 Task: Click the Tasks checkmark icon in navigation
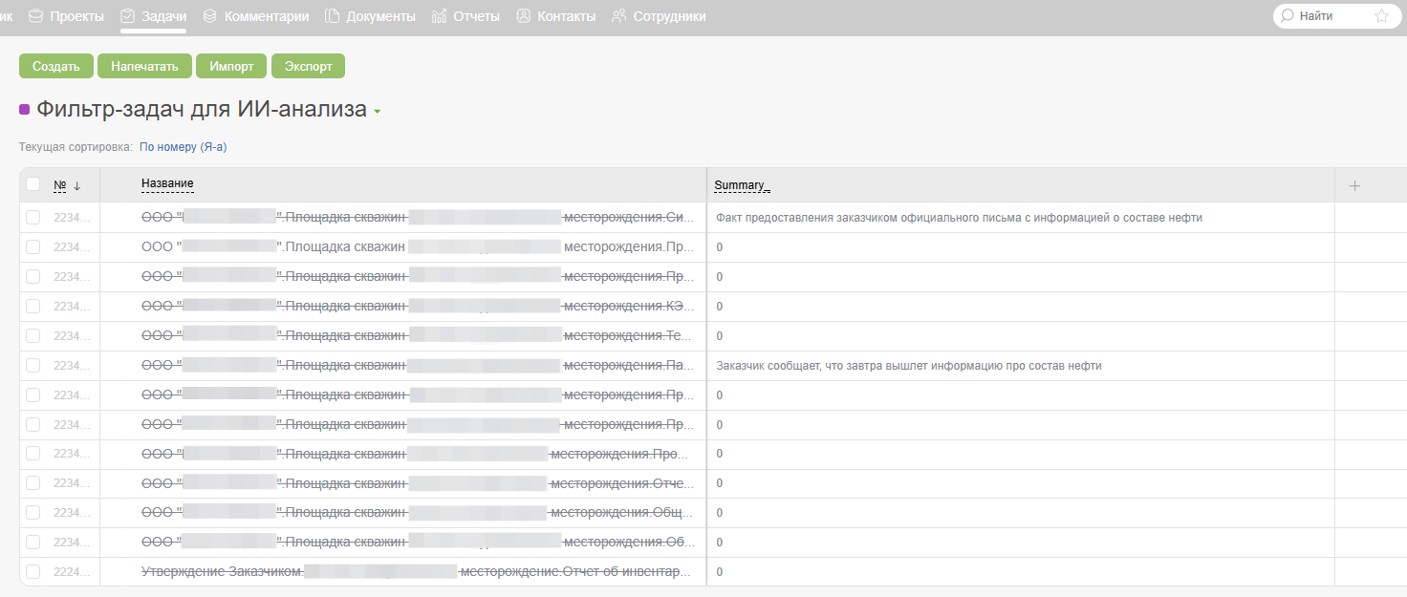(x=127, y=15)
